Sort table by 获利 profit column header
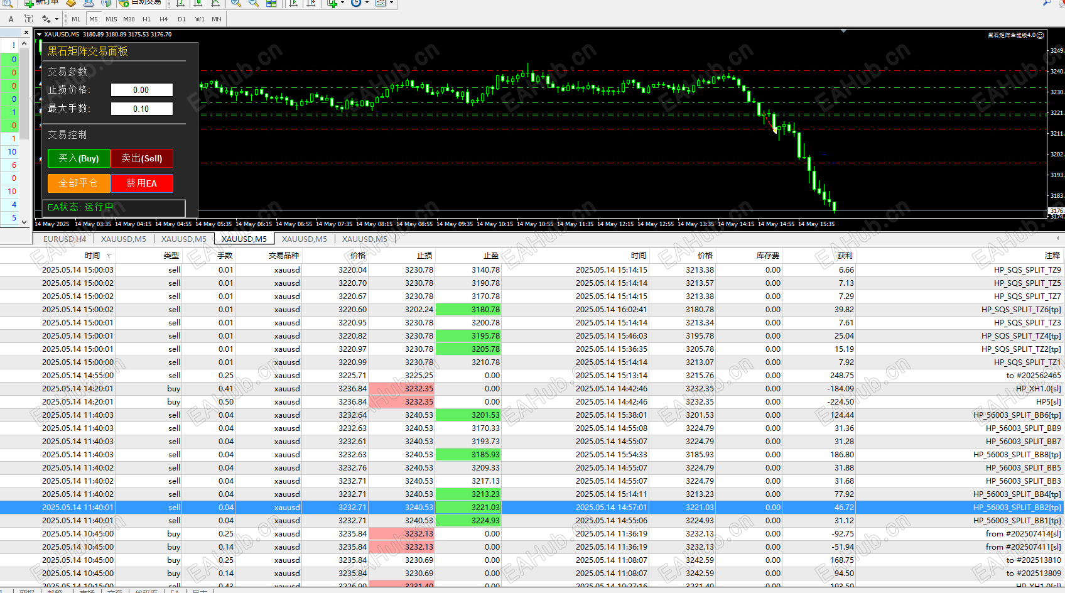The image size is (1065, 593). point(844,255)
